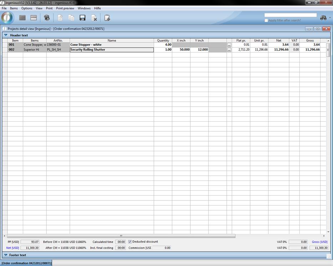Collapse the Header text section
333x266 pixels.
(x=6, y=35)
